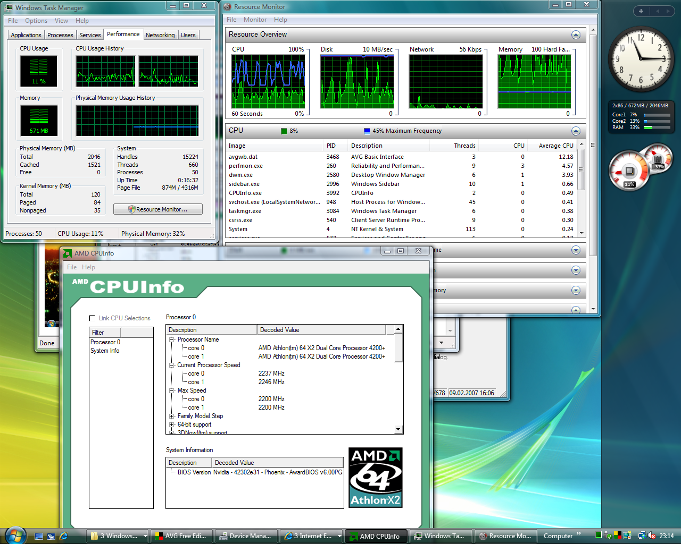Collapse the Max Speed tree node
Image resolution: width=681 pixels, height=544 pixels.
(x=172, y=390)
